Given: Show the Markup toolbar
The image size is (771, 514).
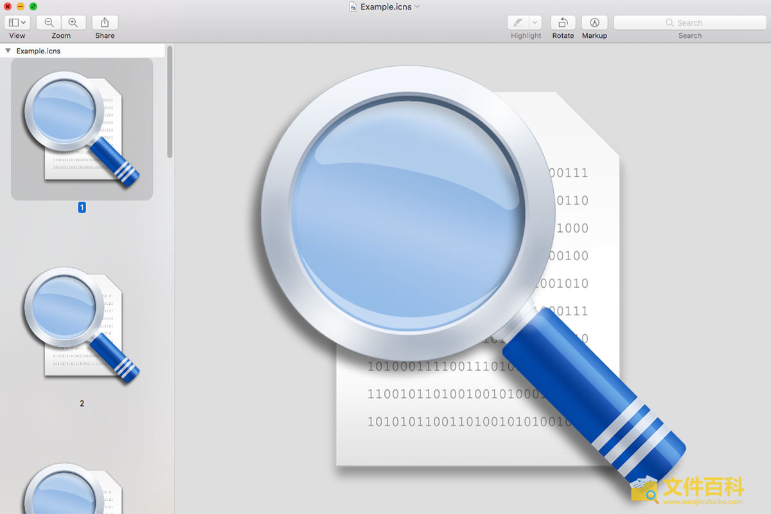Looking at the screenshot, I should pyautogui.click(x=594, y=22).
